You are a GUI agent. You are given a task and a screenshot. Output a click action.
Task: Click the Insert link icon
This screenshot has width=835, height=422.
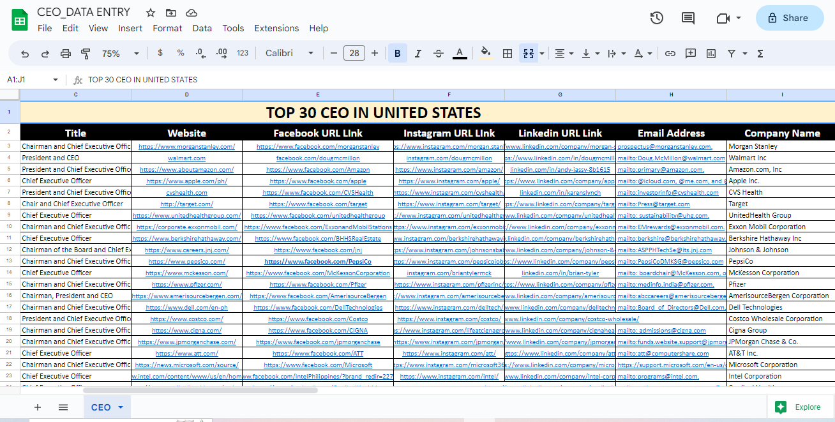pos(670,54)
